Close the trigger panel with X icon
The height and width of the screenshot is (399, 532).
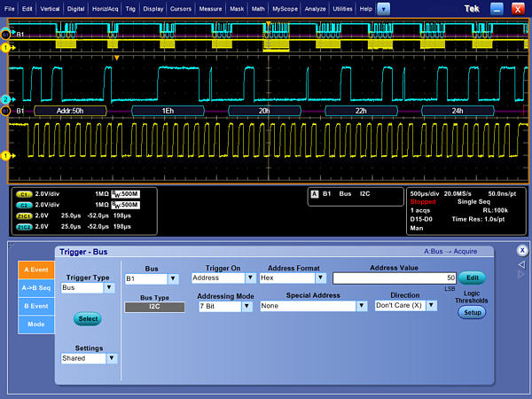522,250
